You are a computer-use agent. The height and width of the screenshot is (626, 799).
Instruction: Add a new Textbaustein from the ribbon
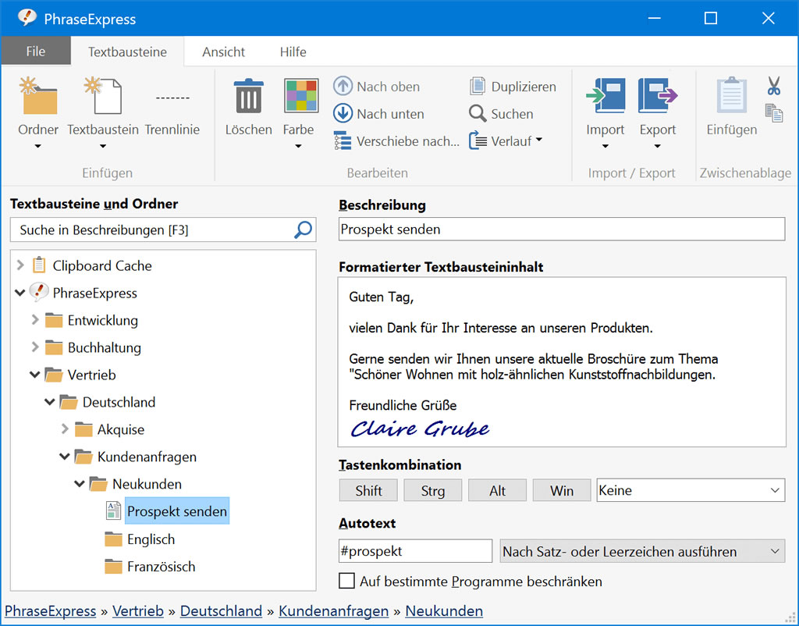(102, 97)
